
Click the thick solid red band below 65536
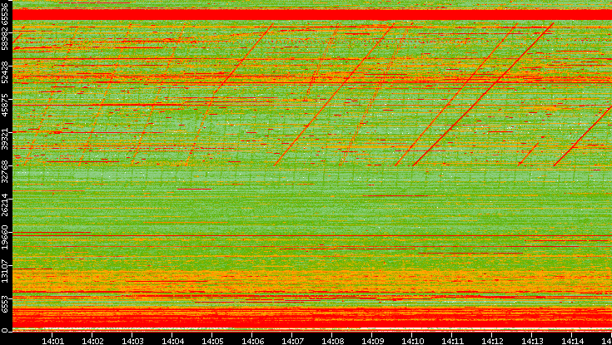point(312,14)
